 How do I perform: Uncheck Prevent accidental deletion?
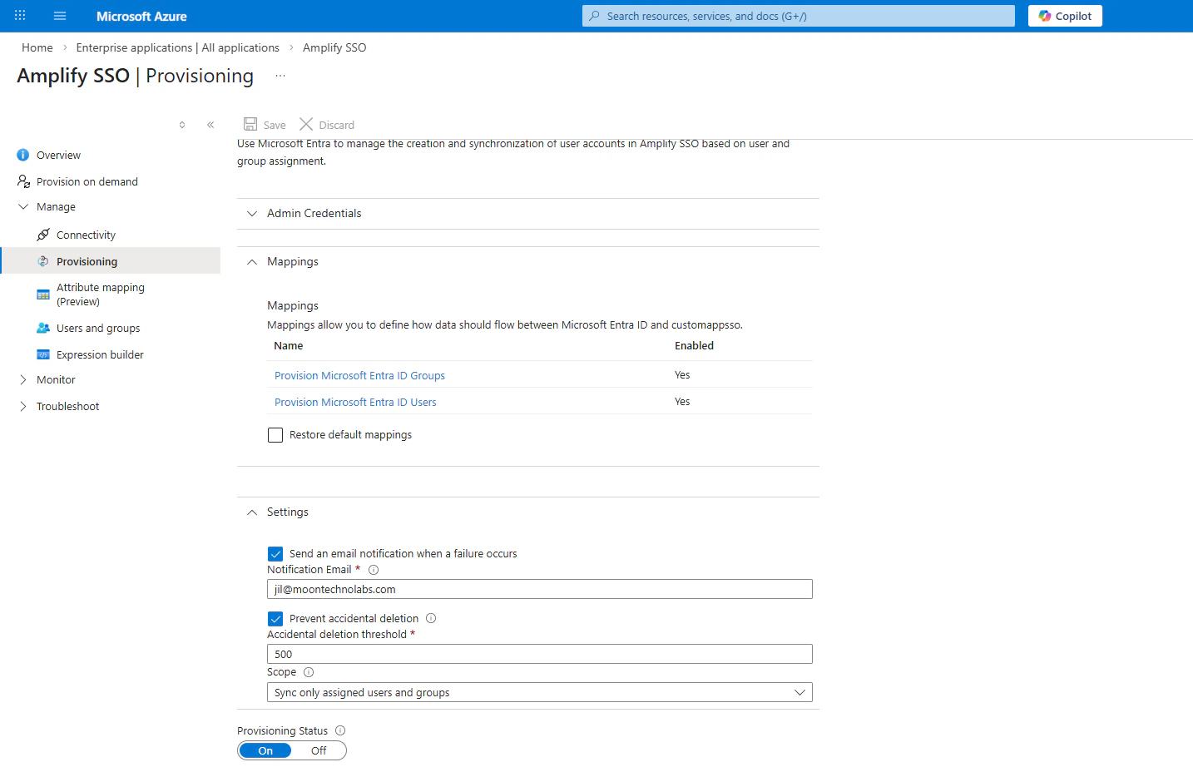(x=275, y=619)
